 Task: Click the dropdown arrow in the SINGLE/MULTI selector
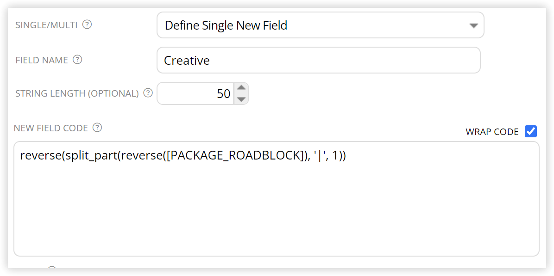(x=473, y=26)
